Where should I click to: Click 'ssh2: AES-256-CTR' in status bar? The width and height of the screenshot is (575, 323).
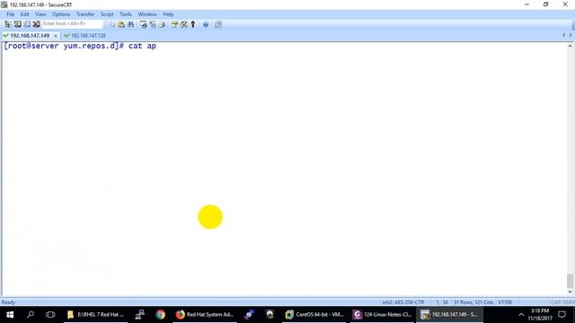point(403,302)
